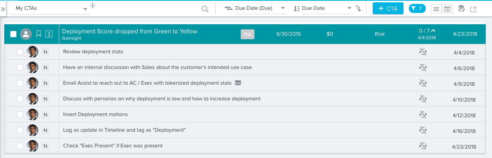Click the search magnifier icon
Viewport: 492px width, 158px height.
205,9
